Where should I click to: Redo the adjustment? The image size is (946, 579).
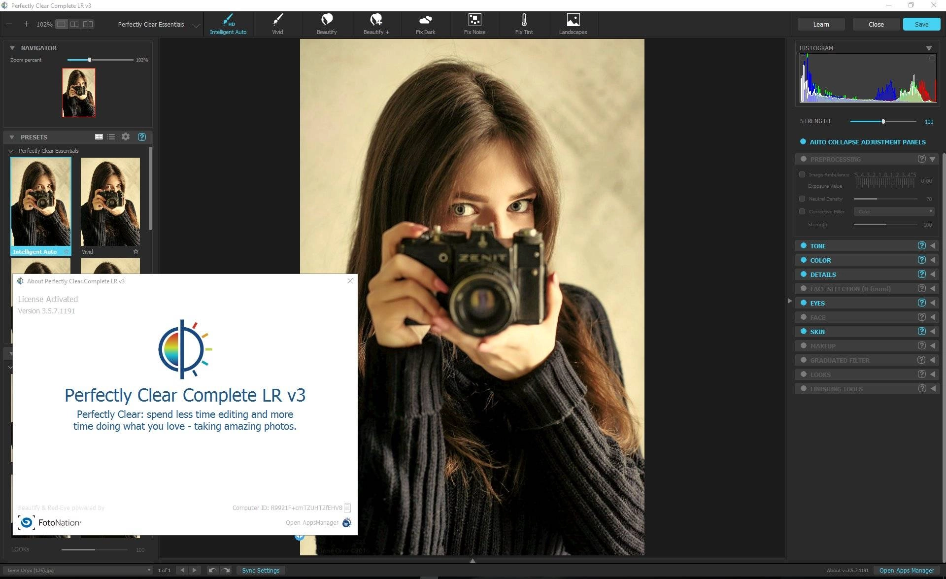(x=226, y=570)
